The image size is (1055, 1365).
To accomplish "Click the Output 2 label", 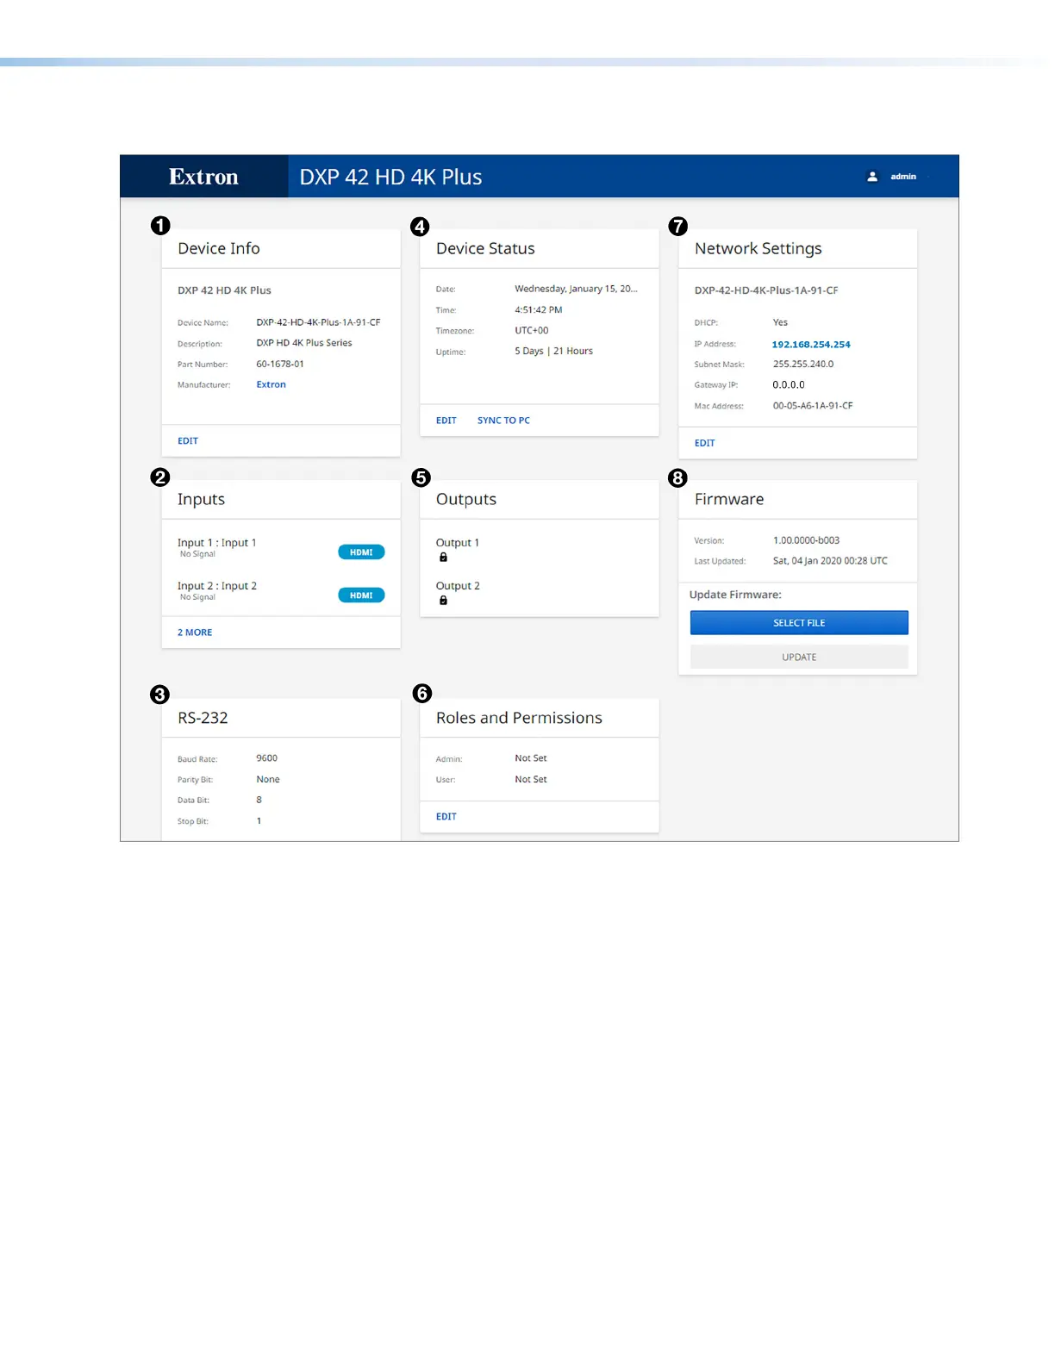I will click(x=458, y=586).
